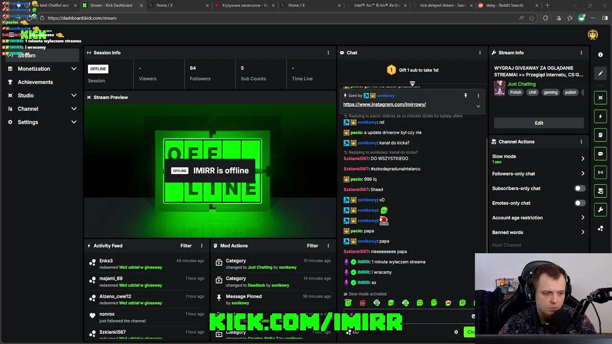This screenshot has width=612, height=344.
Task: Toggle the document mod actions widget icon
Action: [601, 135]
